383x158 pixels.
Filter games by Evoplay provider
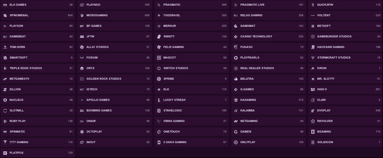(x=346, y=110)
